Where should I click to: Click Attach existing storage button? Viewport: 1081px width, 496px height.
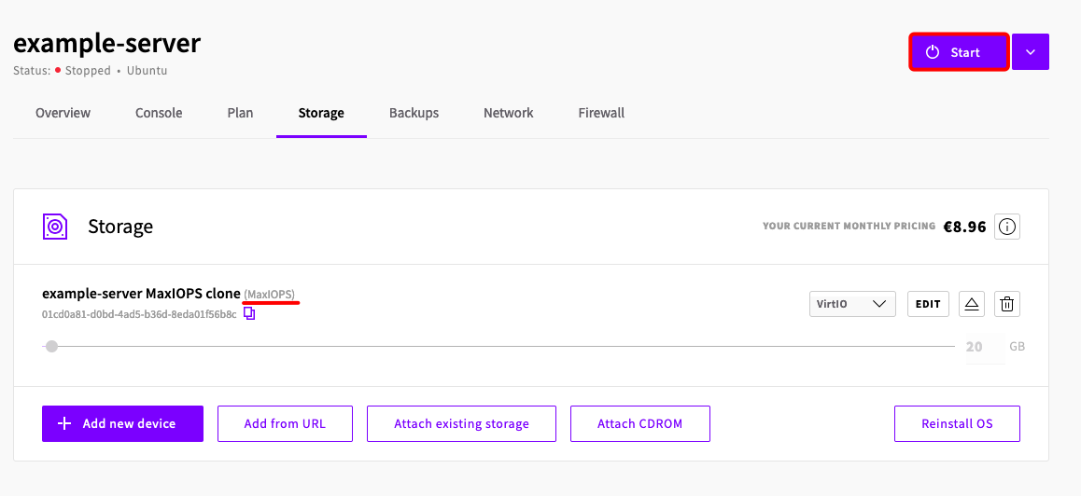pos(461,423)
